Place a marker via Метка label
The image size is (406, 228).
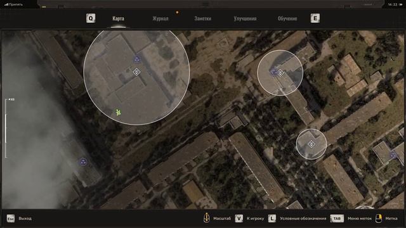[x=391, y=218]
